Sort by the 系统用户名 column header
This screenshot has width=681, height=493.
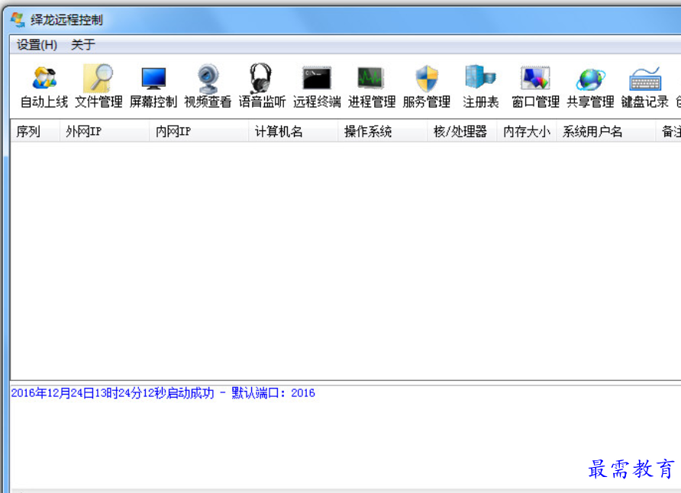[606, 131]
